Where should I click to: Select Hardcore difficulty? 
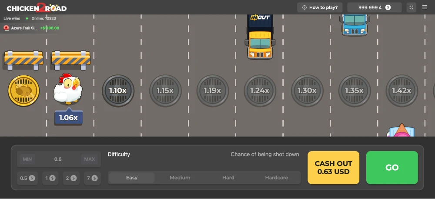click(x=277, y=178)
